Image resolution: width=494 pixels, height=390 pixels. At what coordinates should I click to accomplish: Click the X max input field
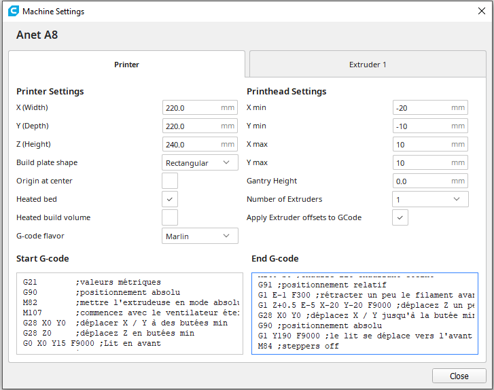(430, 144)
